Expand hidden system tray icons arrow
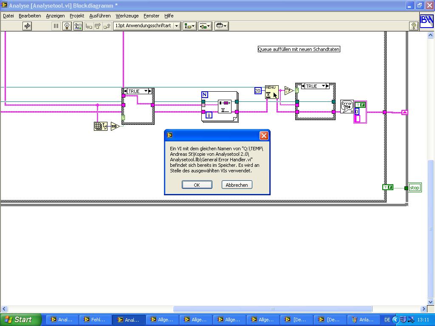Screen dimensions: 435x326 [x=395, y=320]
